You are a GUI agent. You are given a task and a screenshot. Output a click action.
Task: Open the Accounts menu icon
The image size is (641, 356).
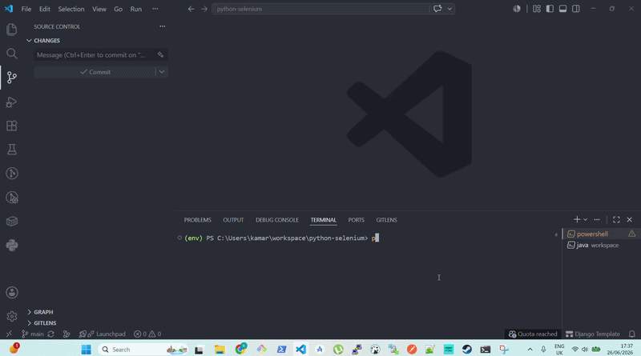coord(12,292)
